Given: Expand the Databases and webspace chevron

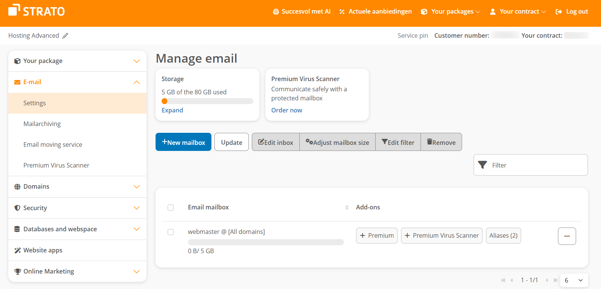Looking at the screenshot, I should (x=137, y=229).
